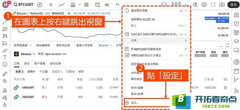This screenshot has height=110, width=240.
Task: Click the undo arrow
Action: point(117,5)
